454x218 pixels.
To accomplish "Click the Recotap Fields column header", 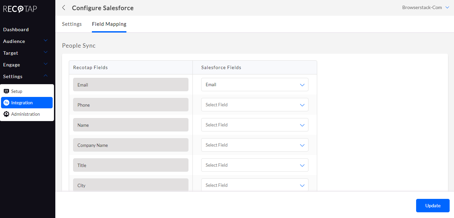I will 91,67.
